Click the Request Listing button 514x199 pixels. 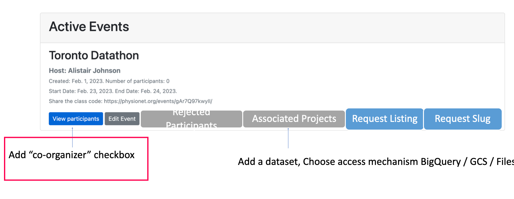pyautogui.click(x=384, y=119)
